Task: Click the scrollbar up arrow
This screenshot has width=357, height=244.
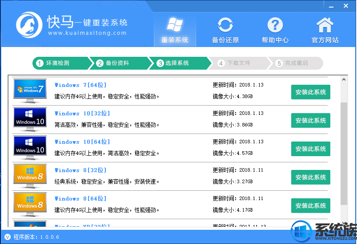Action: click(x=344, y=79)
